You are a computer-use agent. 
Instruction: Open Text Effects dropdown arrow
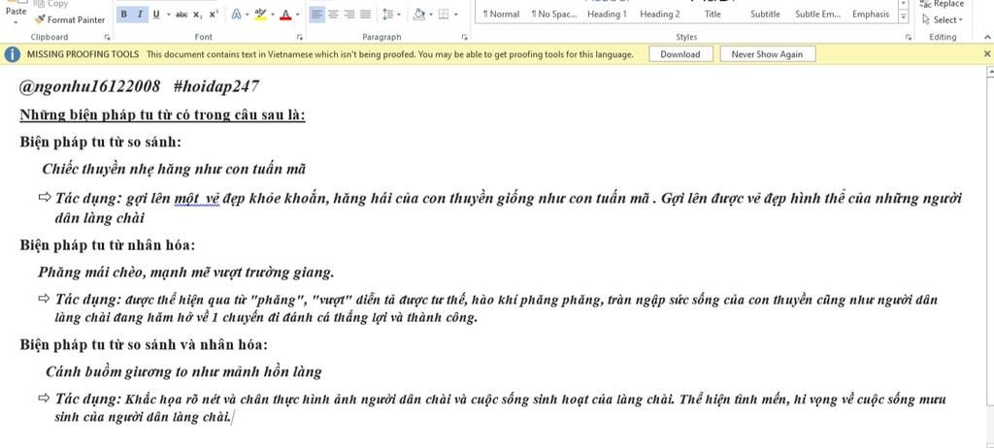247,14
